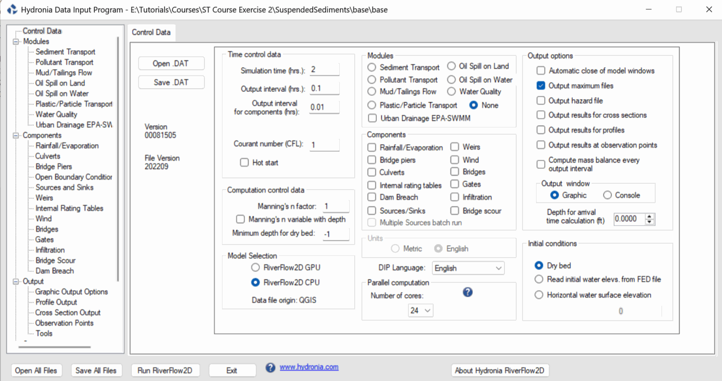The height and width of the screenshot is (381, 722).
Task: Open the Number of cores dropdown
Action: point(421,310)
